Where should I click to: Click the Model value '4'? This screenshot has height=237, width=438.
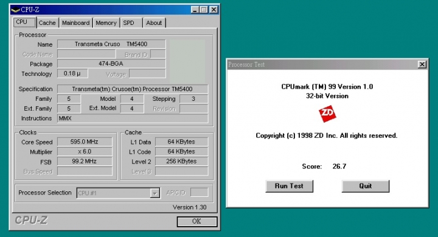coord(132,99)
